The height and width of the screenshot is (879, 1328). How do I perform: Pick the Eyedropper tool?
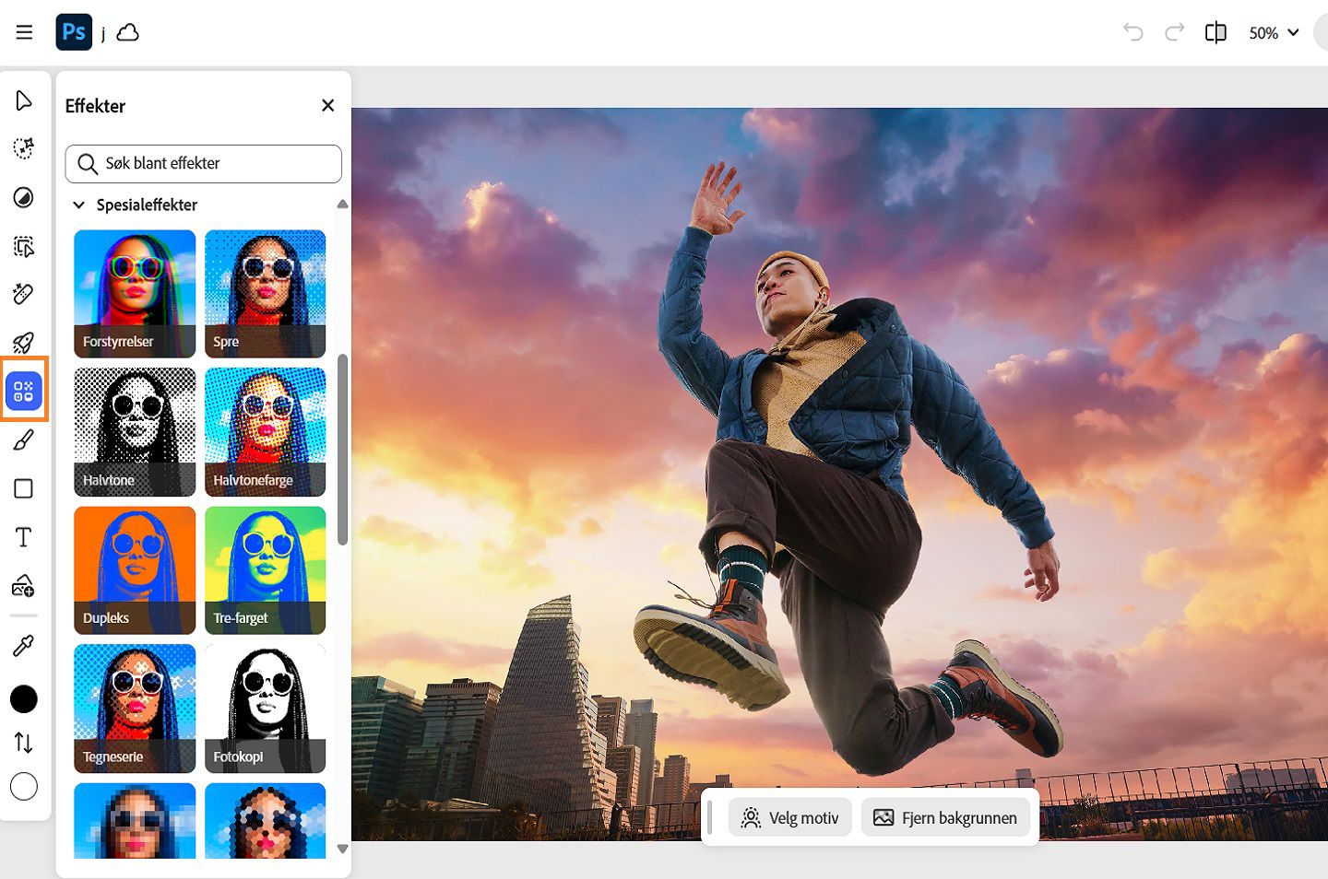(x=24, y=646)
